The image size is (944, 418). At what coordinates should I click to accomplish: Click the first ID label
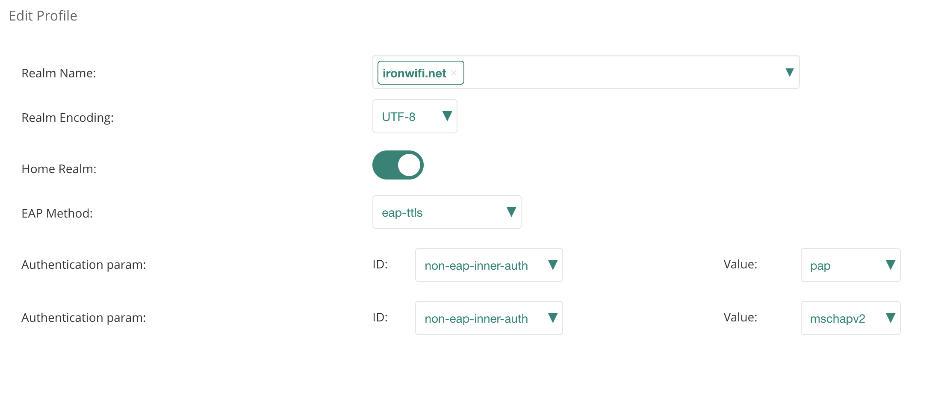click(380, 265)
